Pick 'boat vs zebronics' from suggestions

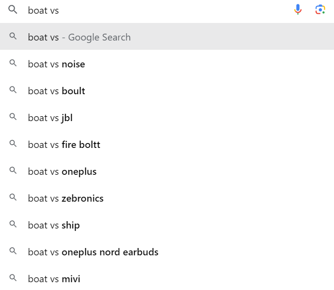[x=167, y=198]
